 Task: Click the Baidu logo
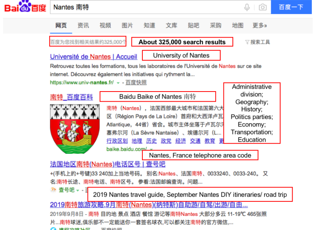25,7
